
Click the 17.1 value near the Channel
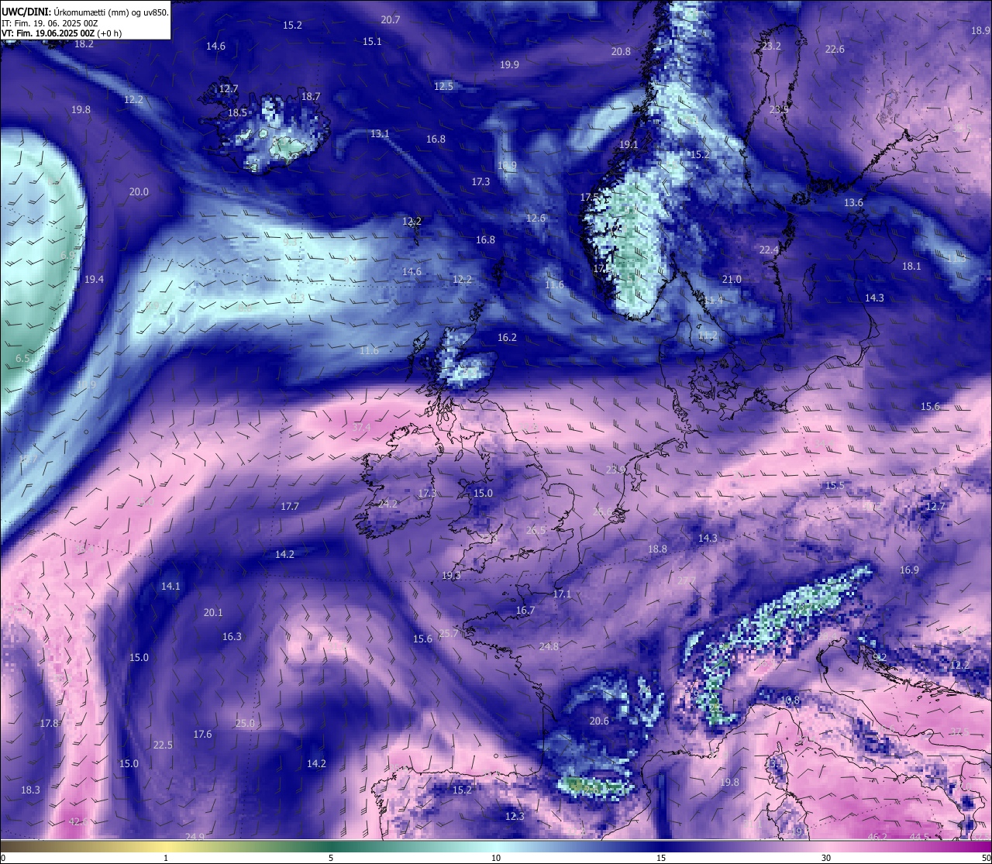pyautogui.click(x=562, y=594)
